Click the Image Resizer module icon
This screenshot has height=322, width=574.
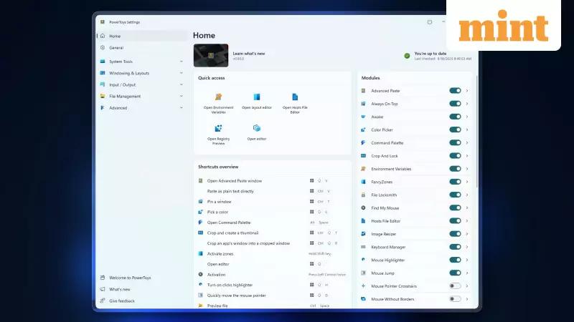[364, 234]
